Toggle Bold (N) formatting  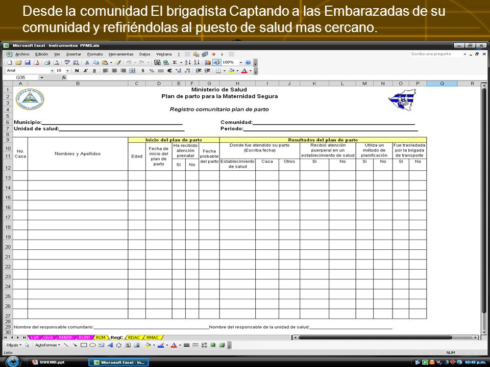pyautogui.click(x=77, y=70)
